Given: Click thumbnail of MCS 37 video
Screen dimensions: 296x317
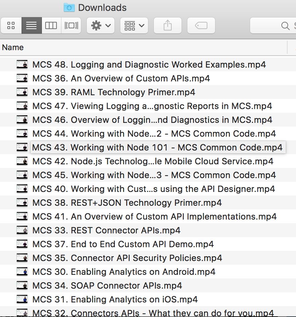Looking at the screenshot, I should point(22,244).
